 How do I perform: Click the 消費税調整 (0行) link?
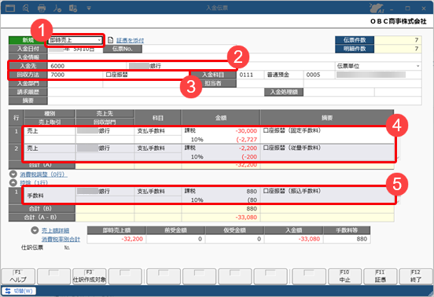(x=43, y=174)
